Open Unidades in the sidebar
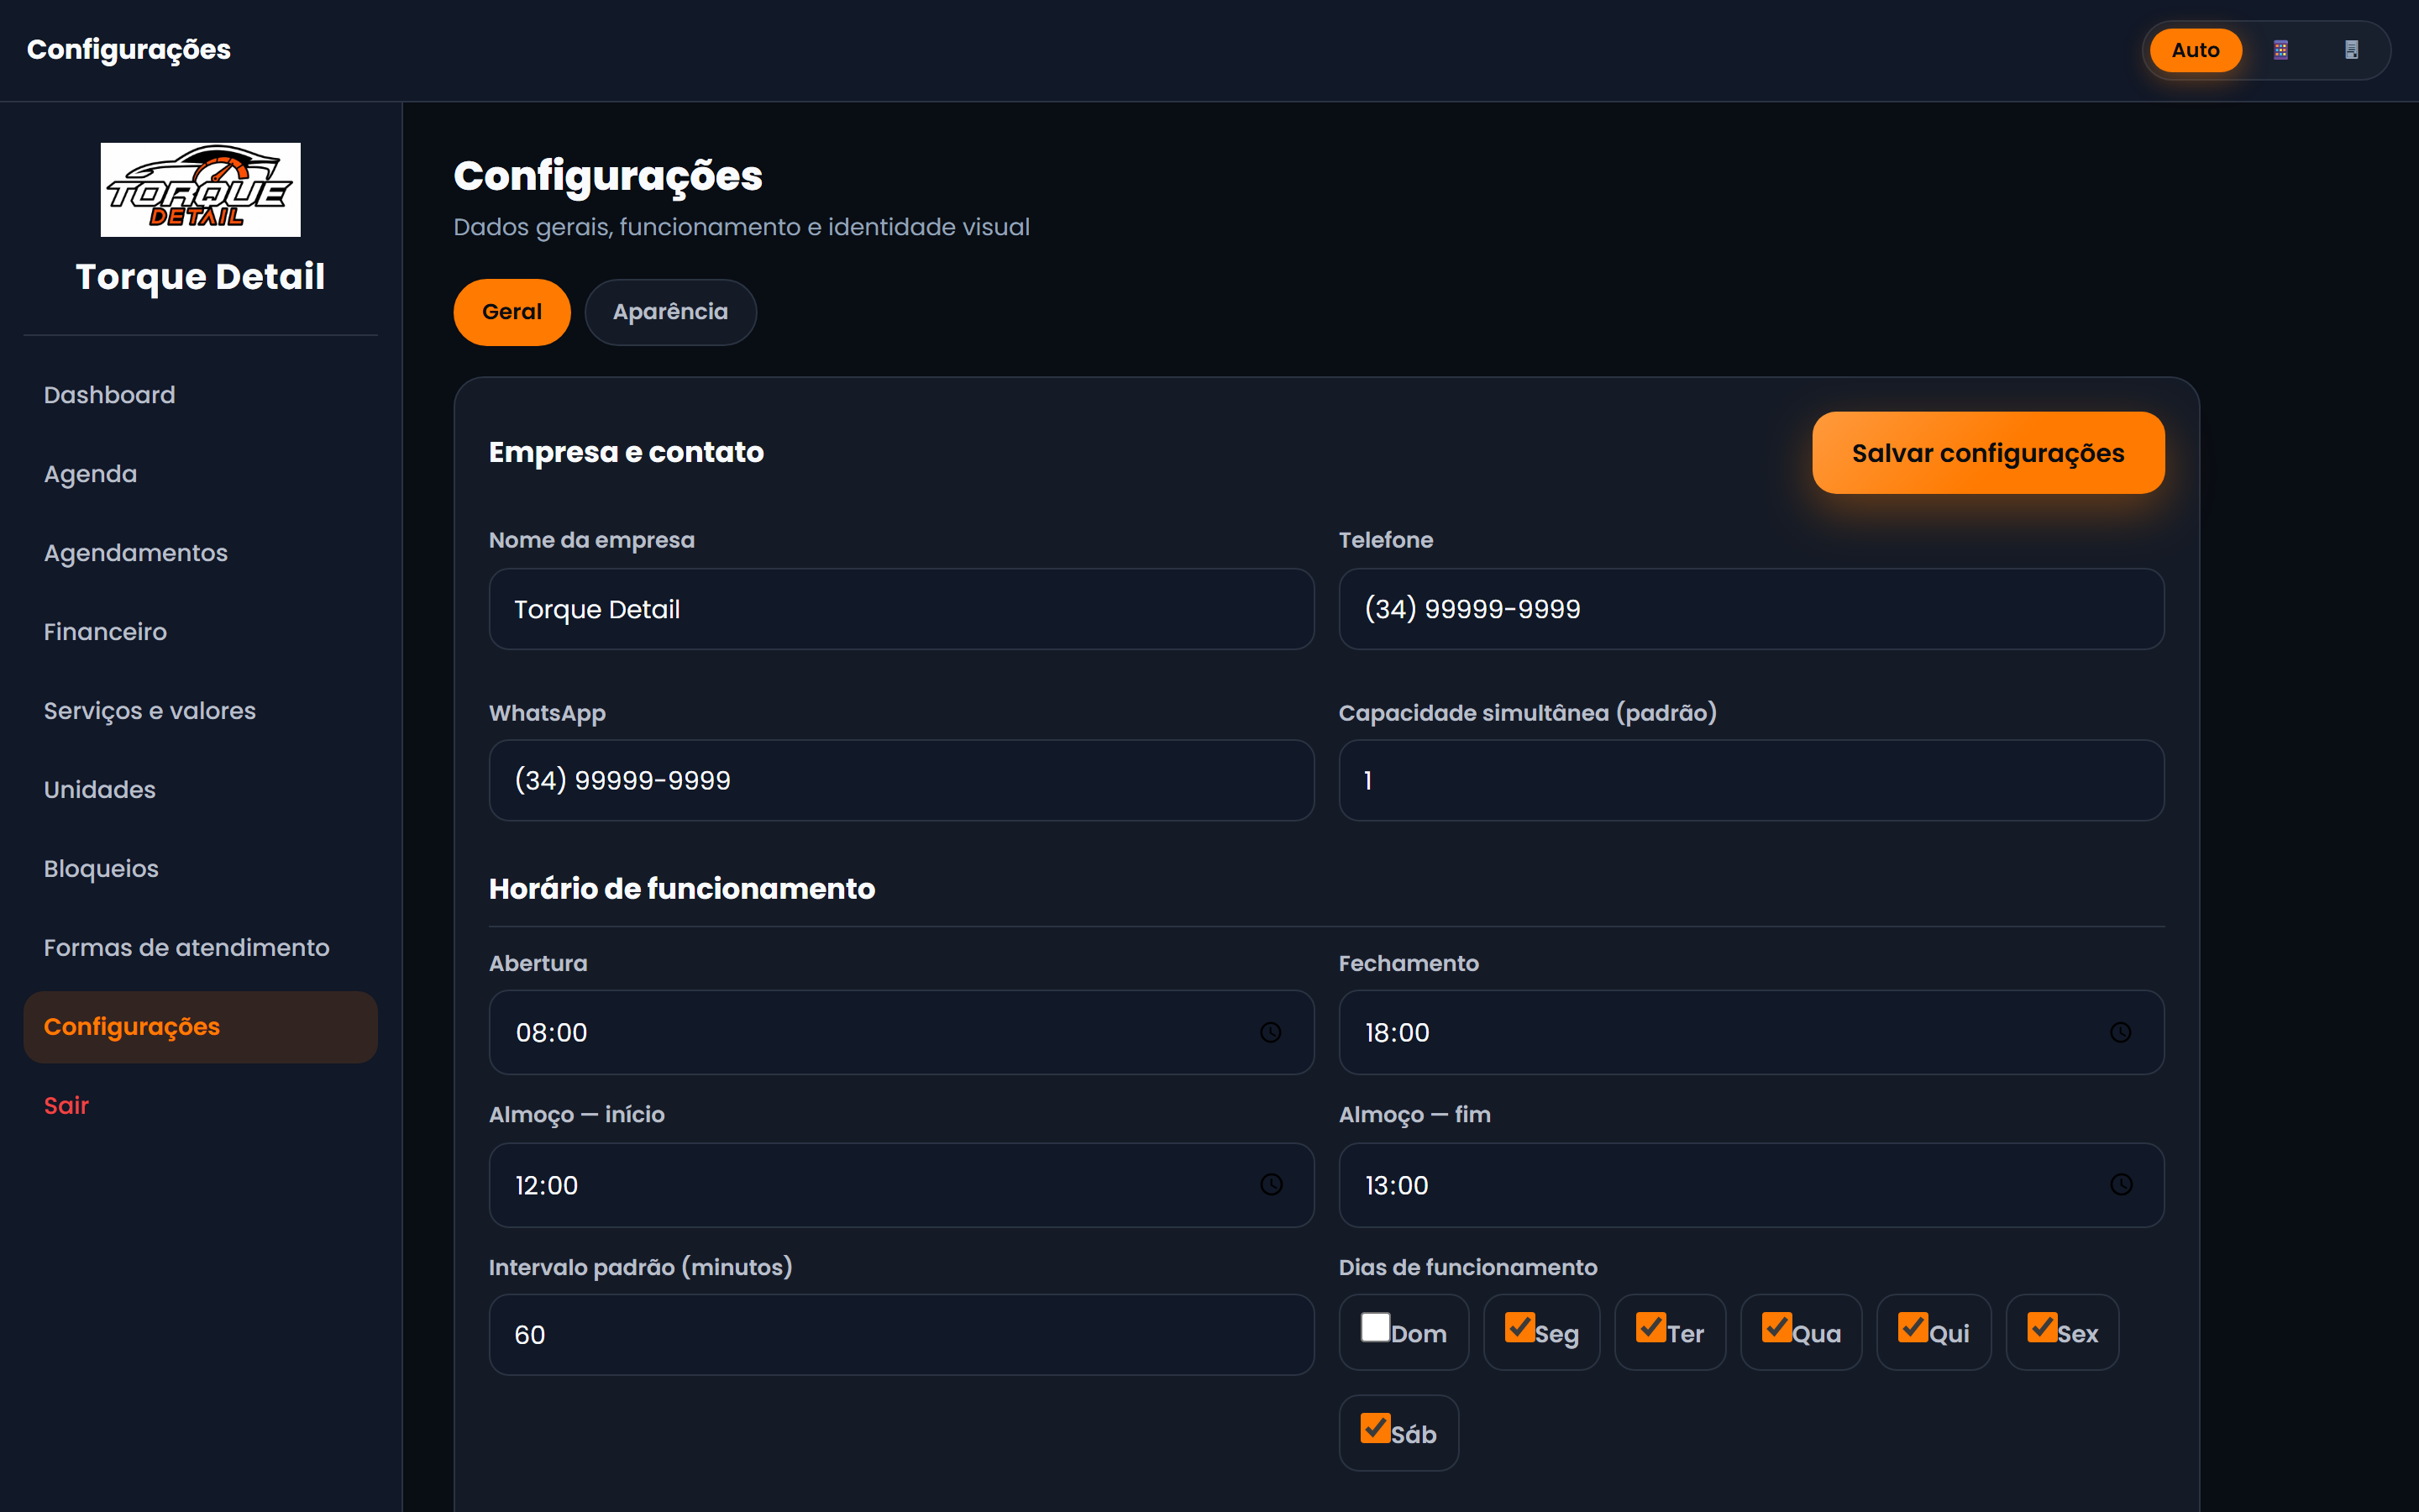Image resolution: width=2419 pixels, height=1512 pixels. (x=200, y=790)
